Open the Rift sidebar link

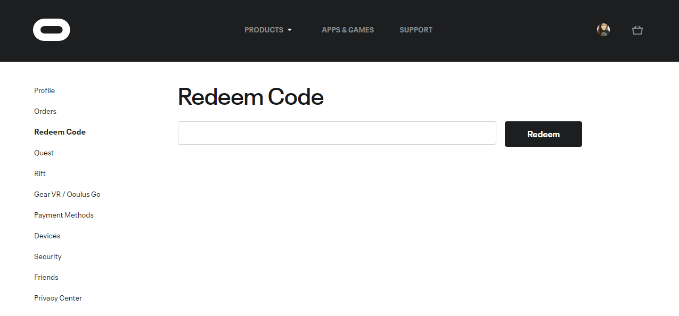click(x=40, y=173)
